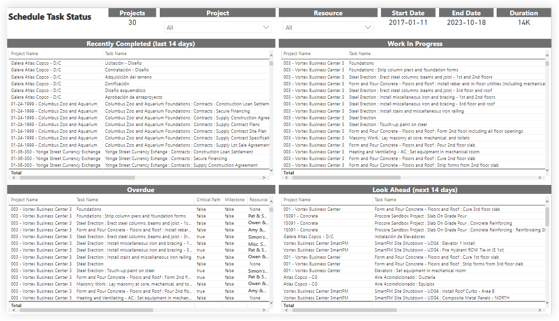Click horizontal scrollbar of Work In Progress table
Screen dimensions: 559x321
click(x=346, y=177)
